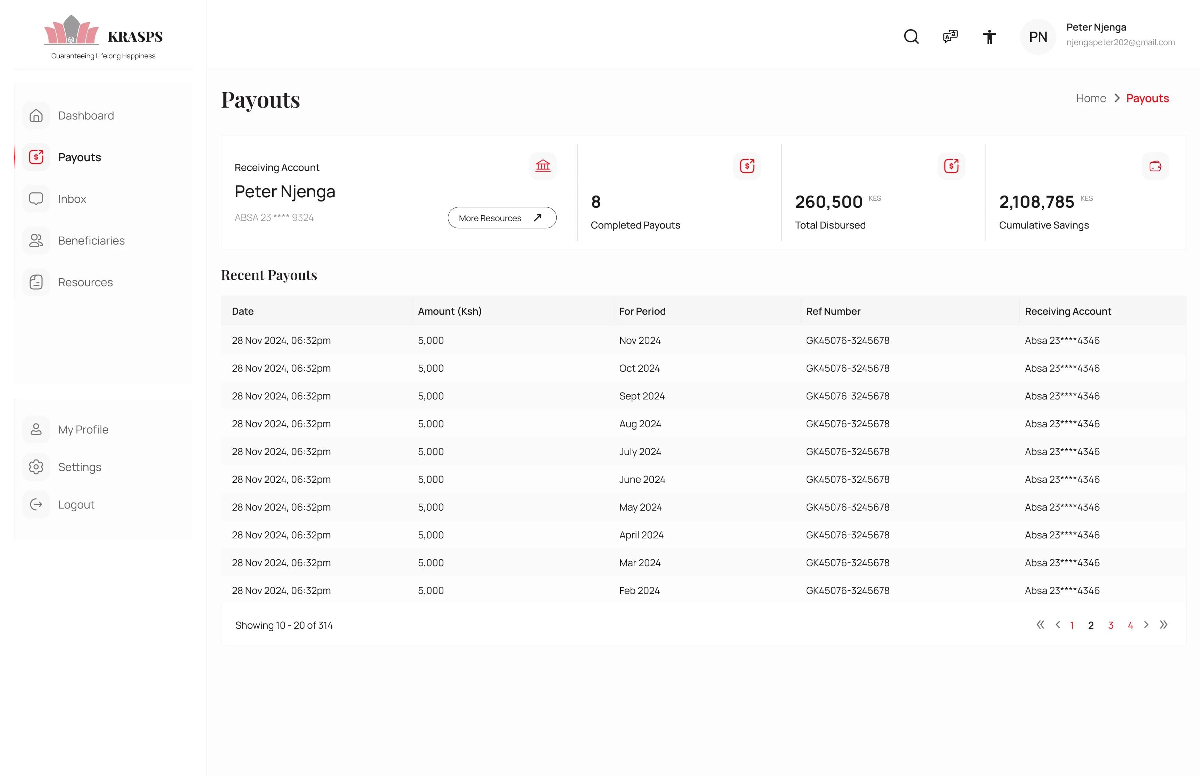The width and height of the screenshot is (1200, 776).
Task: Open the language translation icon
Action: (x=949, y=36)
